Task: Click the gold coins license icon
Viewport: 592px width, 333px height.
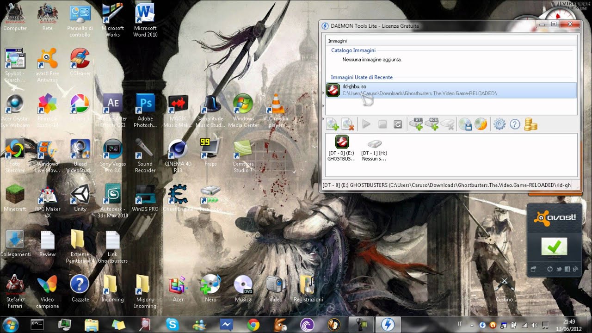Action: click(x=530, y=124)
